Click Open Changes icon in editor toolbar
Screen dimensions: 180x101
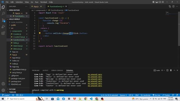(170, 6)
